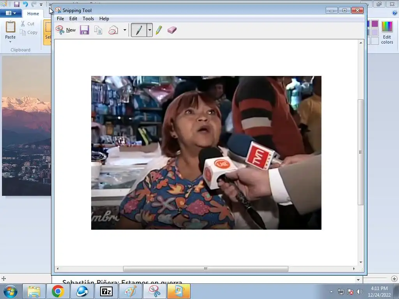Click Undo in Paint's quick access toolbar

(x=25, y=4)
